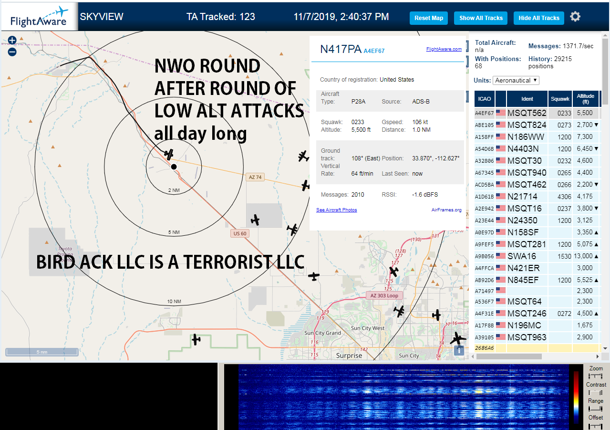Select the N4403N ident cell
This screenshot has width=610, height=430.
point(527,149)
